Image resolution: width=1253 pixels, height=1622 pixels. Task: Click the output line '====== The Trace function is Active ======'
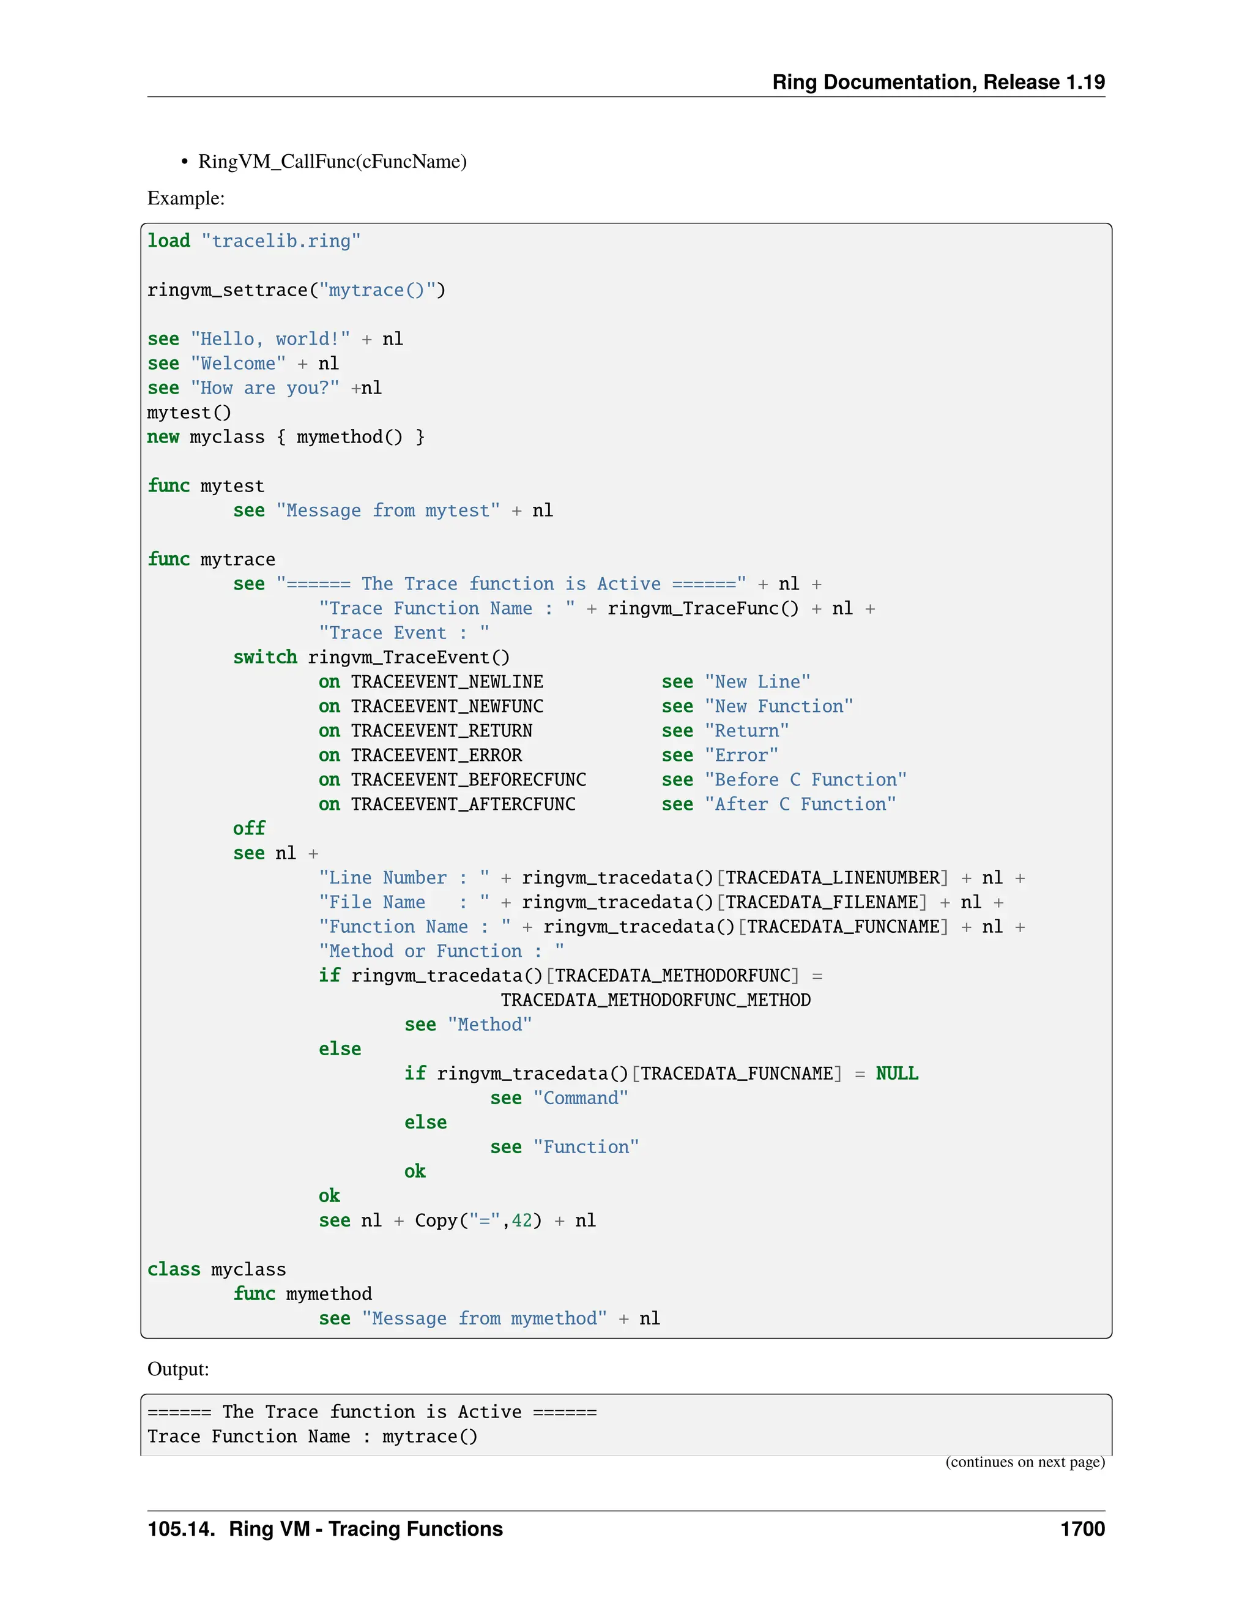[372, 1412]
